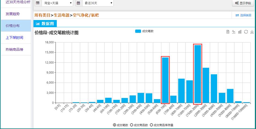Select the 成交笔数 radio button
The image size is (256, 129).
pos(115,125)
